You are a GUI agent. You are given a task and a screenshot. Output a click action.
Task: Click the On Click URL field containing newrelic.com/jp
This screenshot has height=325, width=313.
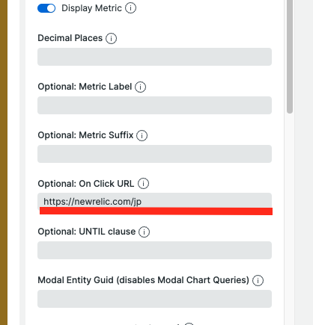pyautogui.click(x=154, y=201)
